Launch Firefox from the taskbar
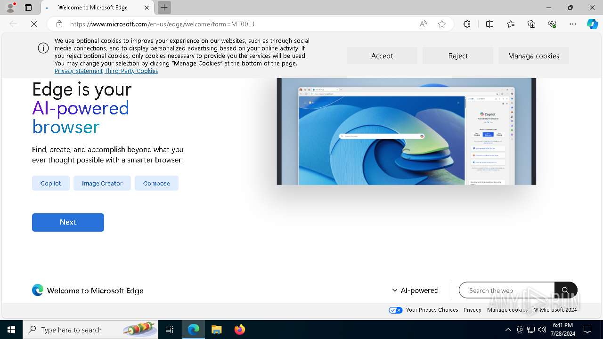This screenshot has height=339, width=603. 240,330
